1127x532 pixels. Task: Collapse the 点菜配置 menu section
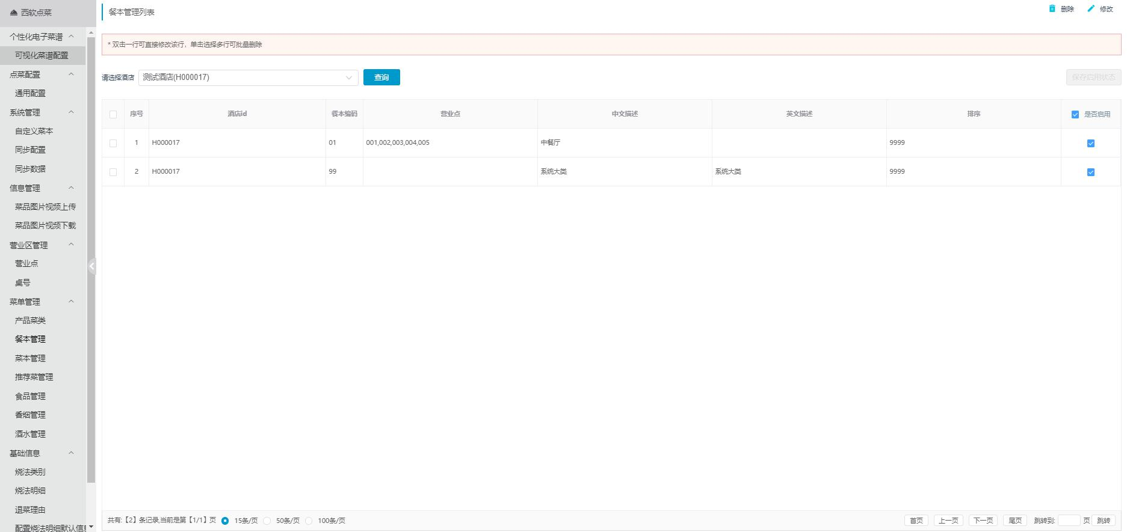(x=71, y=75)
